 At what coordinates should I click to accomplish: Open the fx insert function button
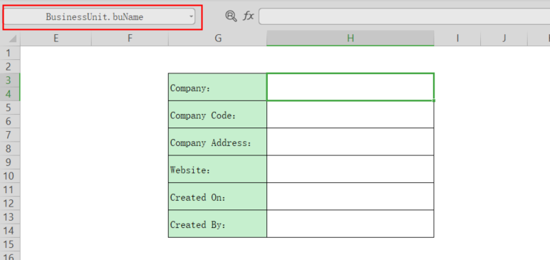[x=249, y=16]
